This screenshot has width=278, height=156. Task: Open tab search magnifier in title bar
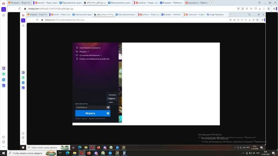259,3
